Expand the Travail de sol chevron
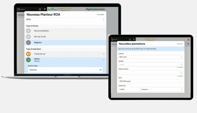Viewport: 197px width, 113px height. tap(104, 54)
